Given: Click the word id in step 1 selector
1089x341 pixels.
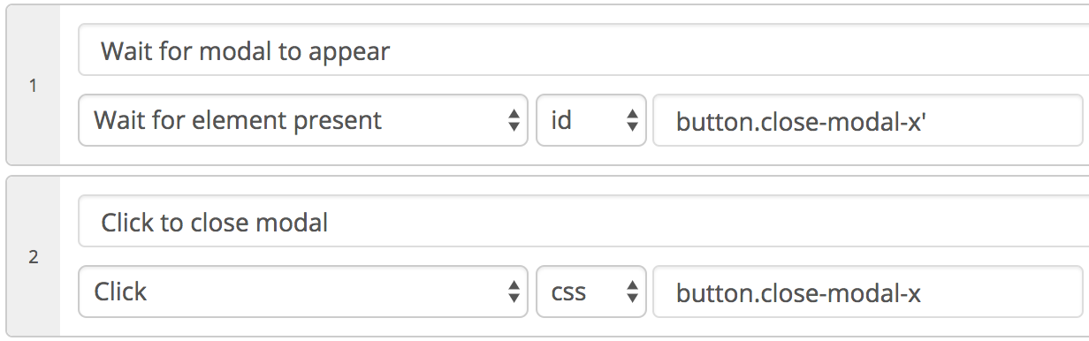Looking at the screenshot, I should pos(561,120).
